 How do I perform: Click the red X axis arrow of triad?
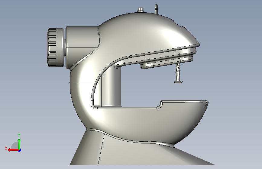13,150
